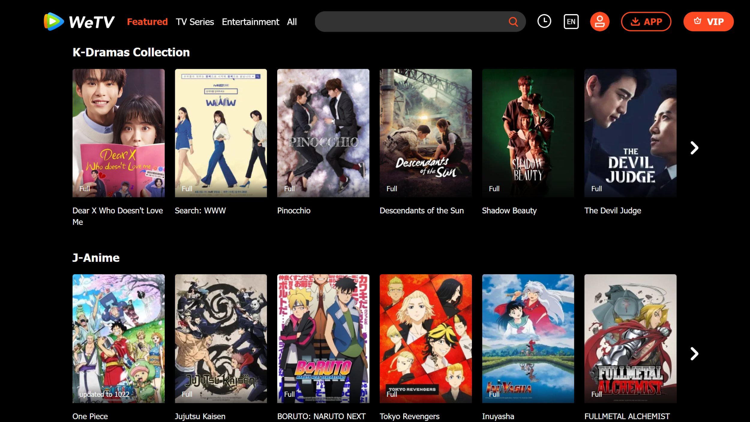The height and width of the screenshot is (422, 750).
Task: Click the APP download button
Action: click(x=646, y=22)
